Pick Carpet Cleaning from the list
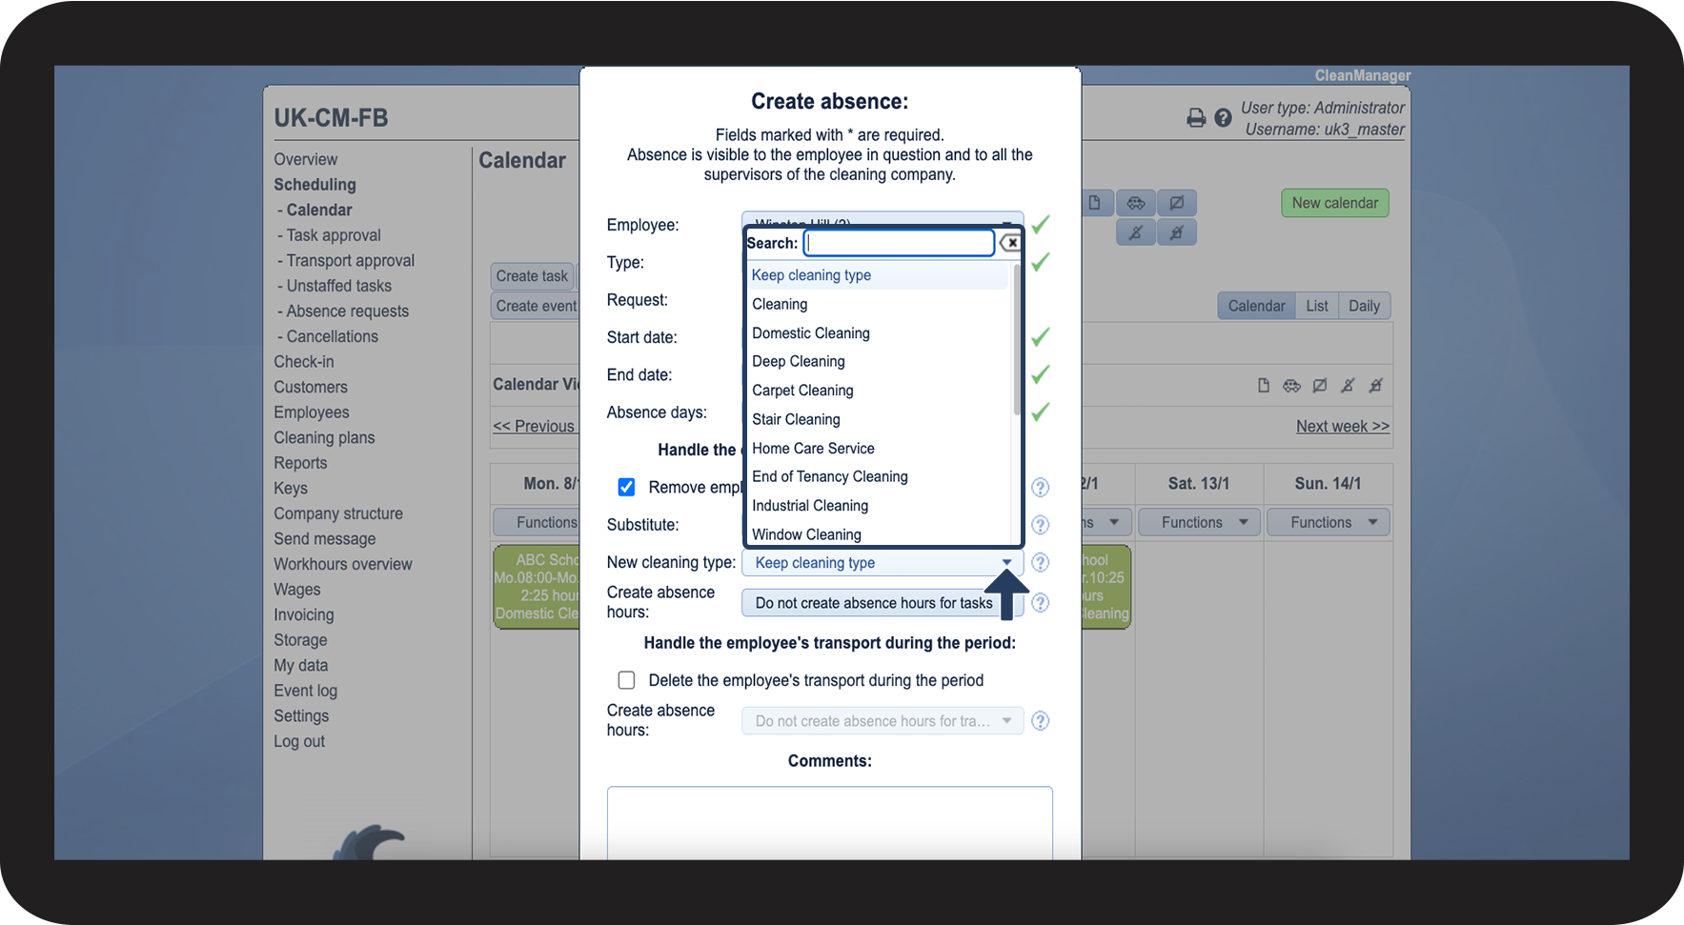 pos(877,391)
